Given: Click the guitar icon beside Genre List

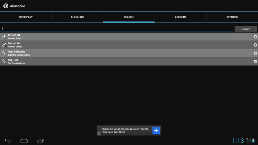Looking at the screenshot, I should tap(4, 45).
